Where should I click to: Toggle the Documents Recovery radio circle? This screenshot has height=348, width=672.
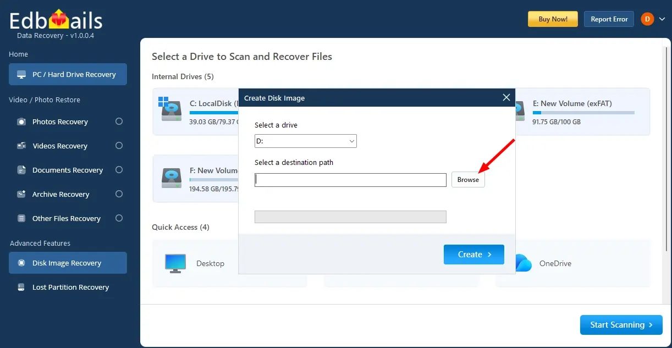(x=119, y=170)
